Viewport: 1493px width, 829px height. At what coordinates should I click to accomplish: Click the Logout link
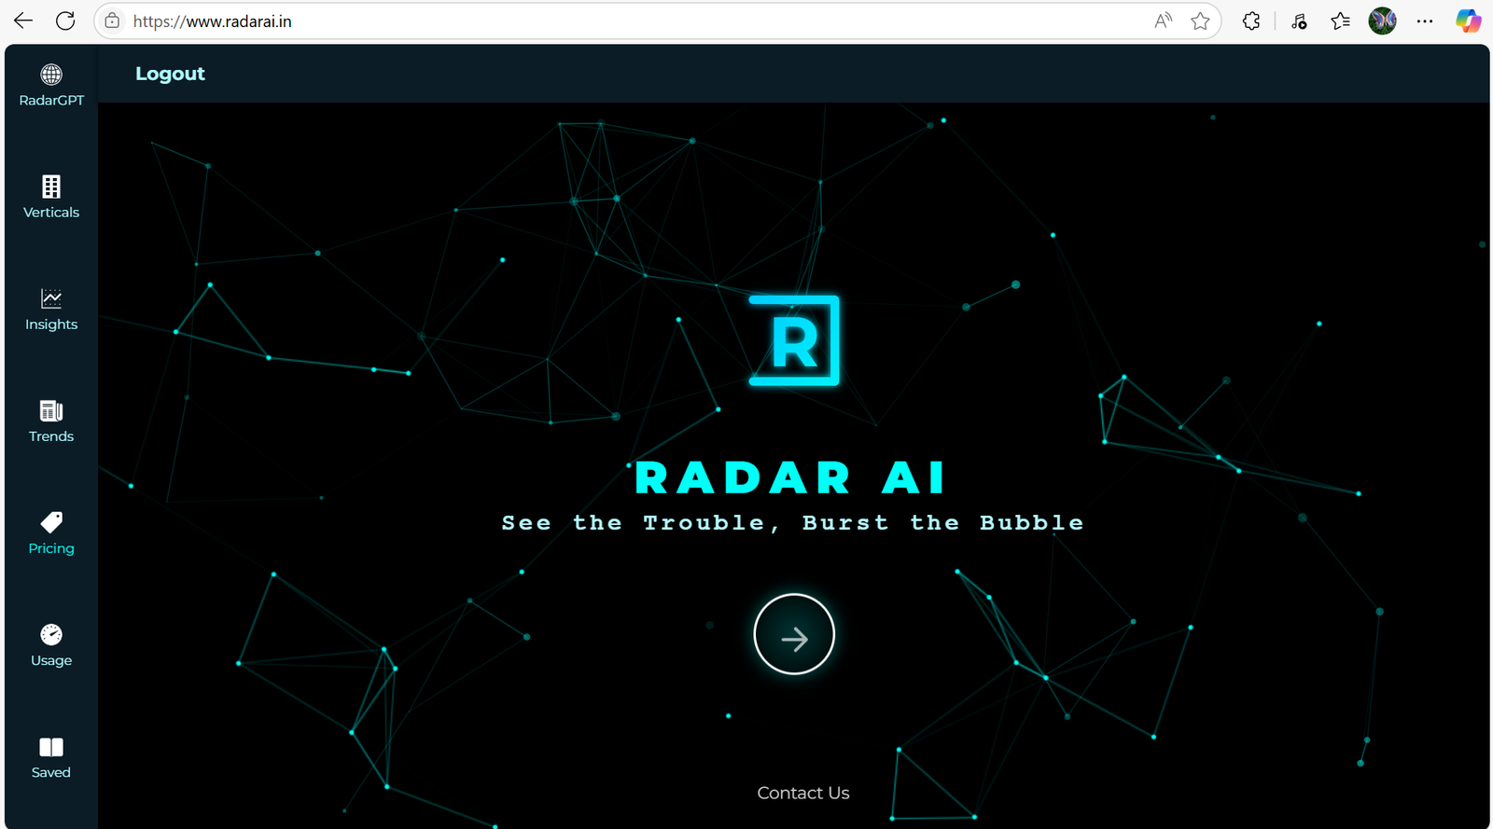click(170, 74)
